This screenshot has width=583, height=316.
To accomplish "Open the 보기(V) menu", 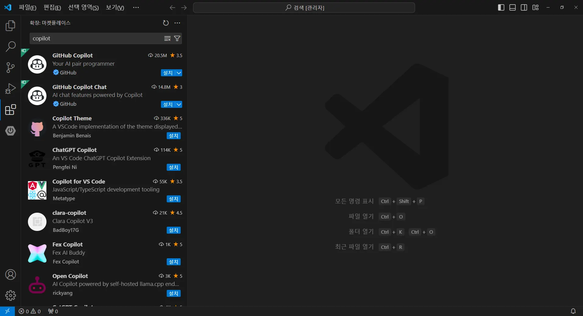I will pyautogui.click(x=115, y=8).
